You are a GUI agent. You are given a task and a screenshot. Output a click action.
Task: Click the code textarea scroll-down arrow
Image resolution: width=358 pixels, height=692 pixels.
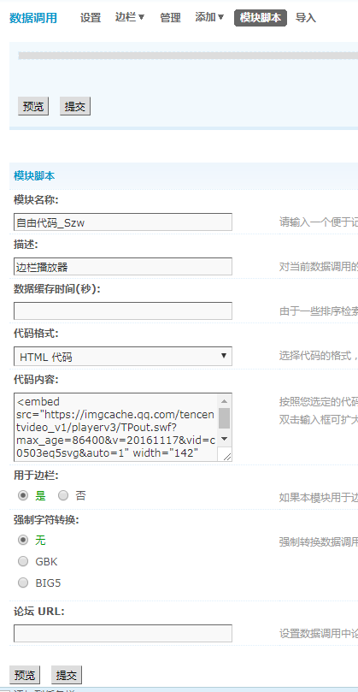[x=224, y=439]
